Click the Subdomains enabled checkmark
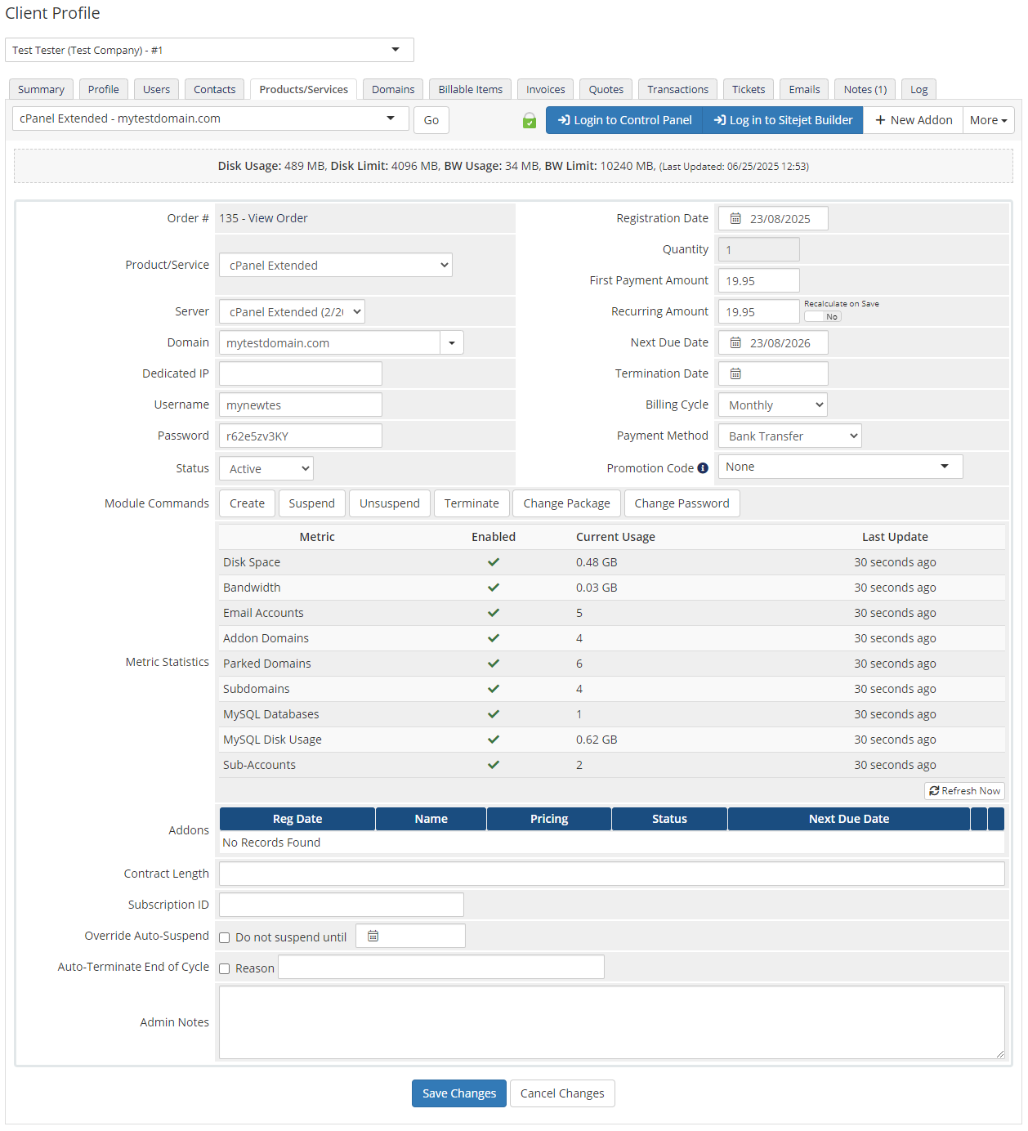1028x1131 pixels. 494,689
